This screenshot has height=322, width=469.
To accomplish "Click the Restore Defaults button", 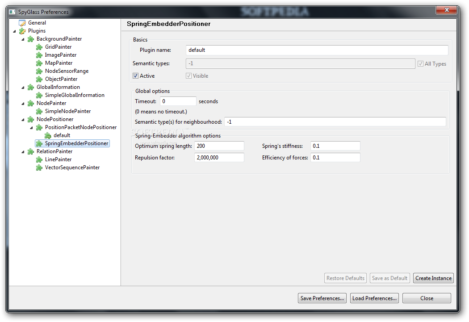I will (345, 278).
